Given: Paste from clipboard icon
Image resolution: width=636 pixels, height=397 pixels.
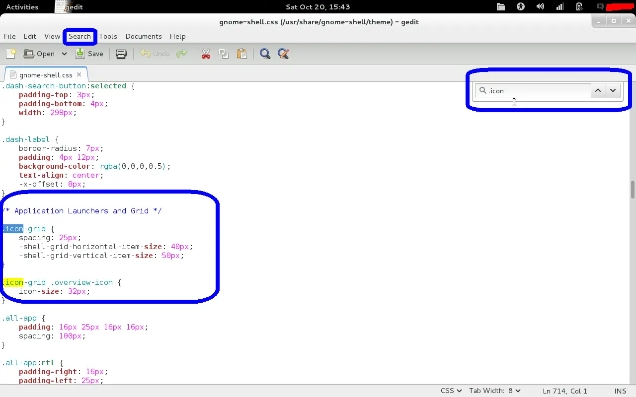Looking at the screenshot, I should pyautogui.click(x=242, y=54).
